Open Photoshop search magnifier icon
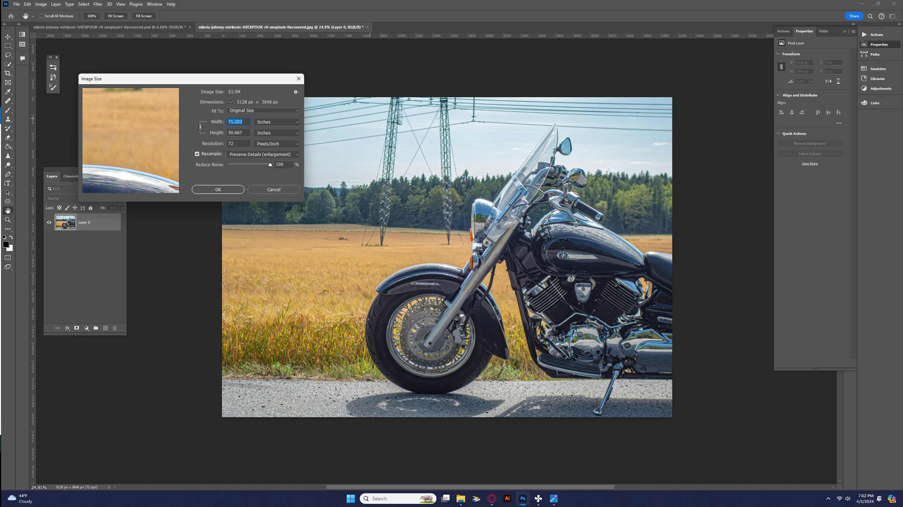This screenshot has width=903, height=507. click(x=870, y=16)
